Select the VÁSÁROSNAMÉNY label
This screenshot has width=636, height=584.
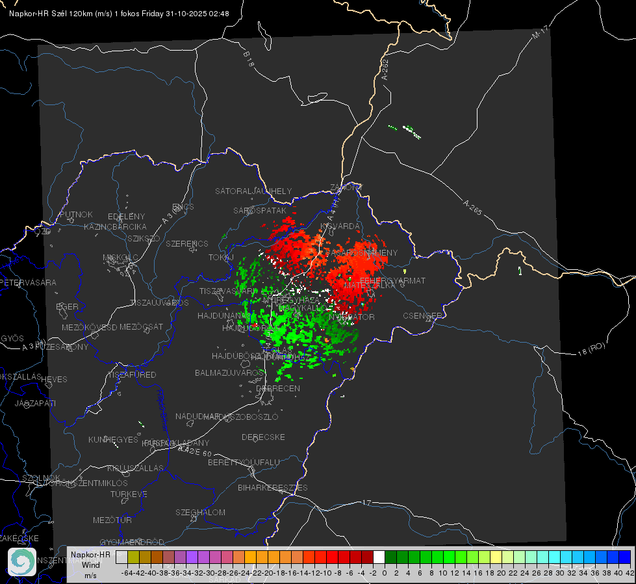coord(361,253)
